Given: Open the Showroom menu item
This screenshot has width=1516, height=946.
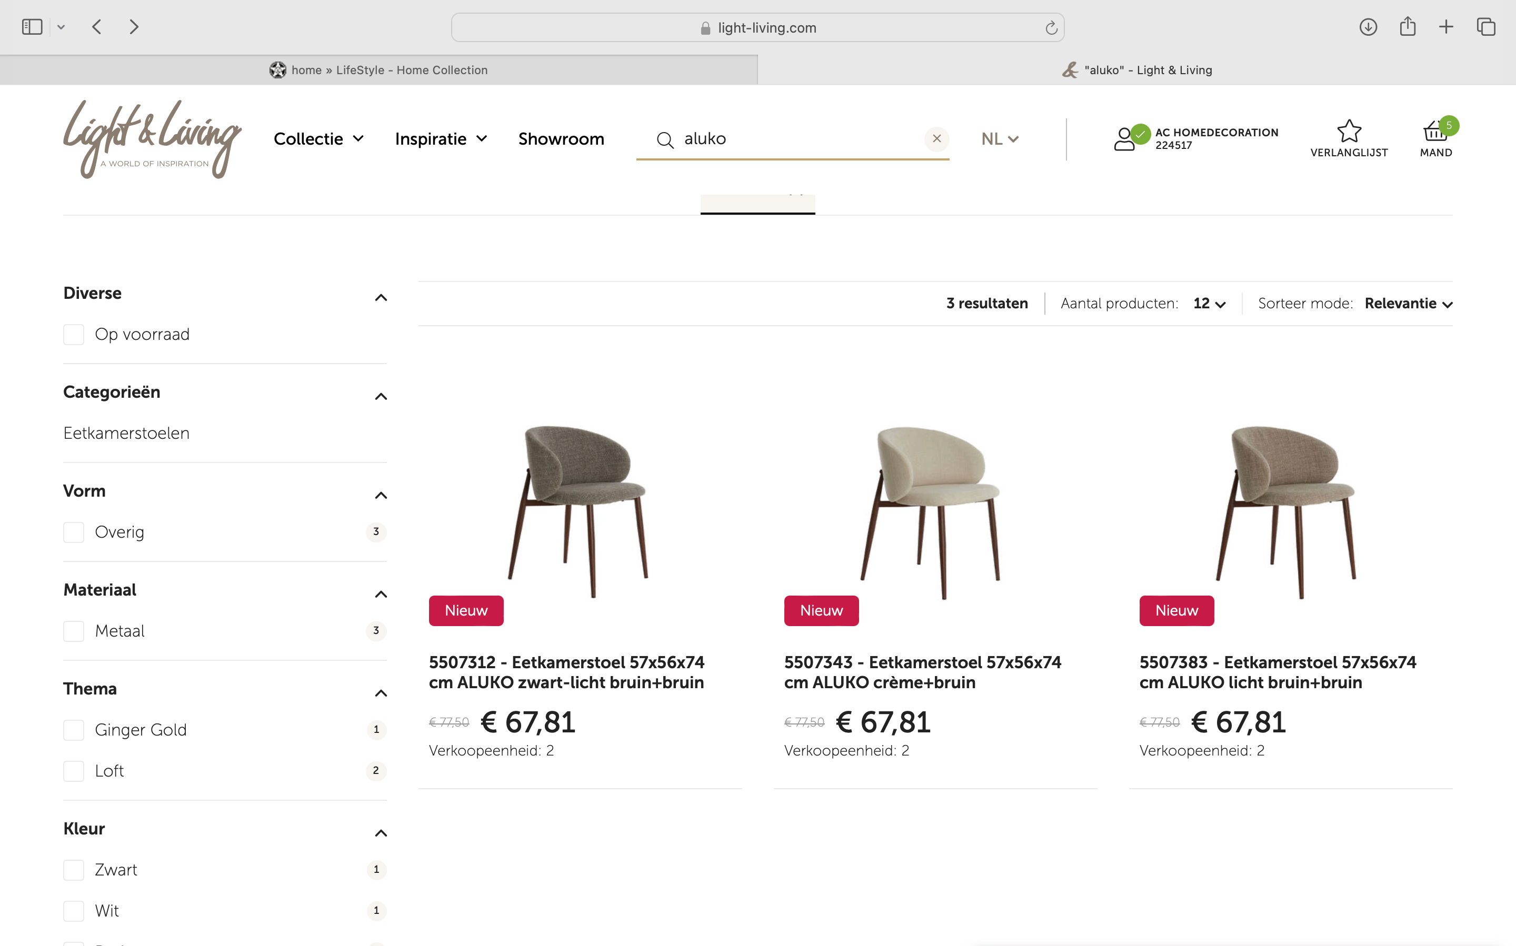Looking at the screenshot, I should tap(561, 139).
